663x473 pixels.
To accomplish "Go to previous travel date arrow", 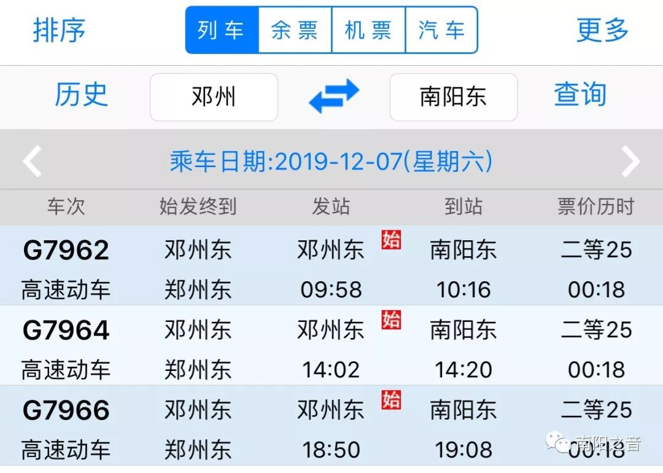I will point(32,162).
